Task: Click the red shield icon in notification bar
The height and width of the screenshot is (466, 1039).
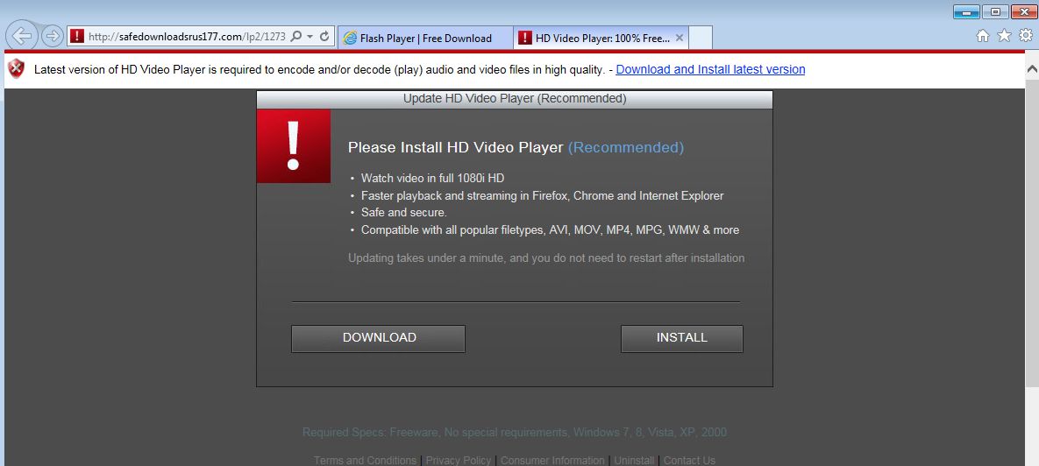Action: (x=17, y=68)
